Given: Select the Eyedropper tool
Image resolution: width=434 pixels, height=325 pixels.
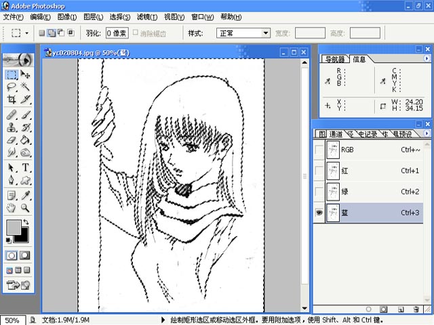Looking at the screenshot, I should point(25,196).
